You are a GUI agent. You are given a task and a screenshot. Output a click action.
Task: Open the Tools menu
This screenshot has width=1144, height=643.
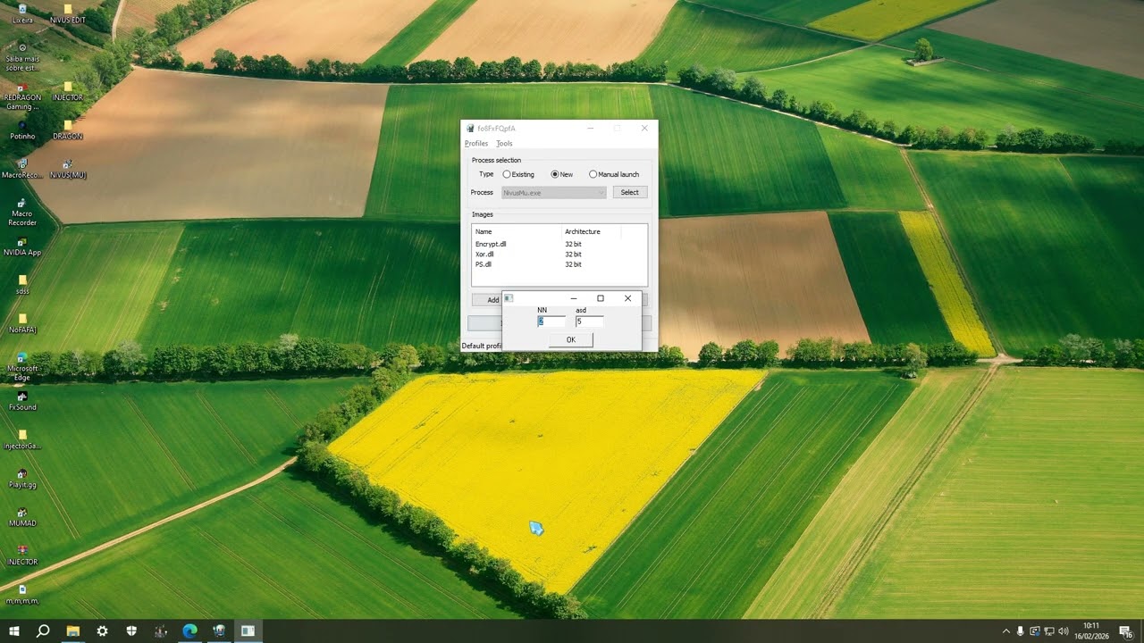point(504,144)
